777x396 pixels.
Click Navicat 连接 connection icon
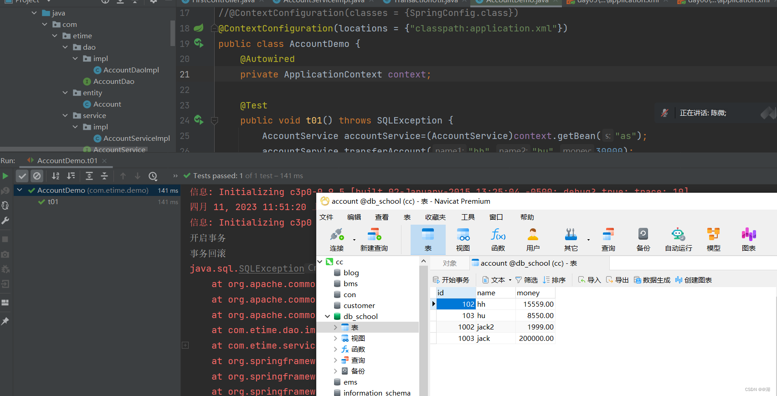pos(337,240)
